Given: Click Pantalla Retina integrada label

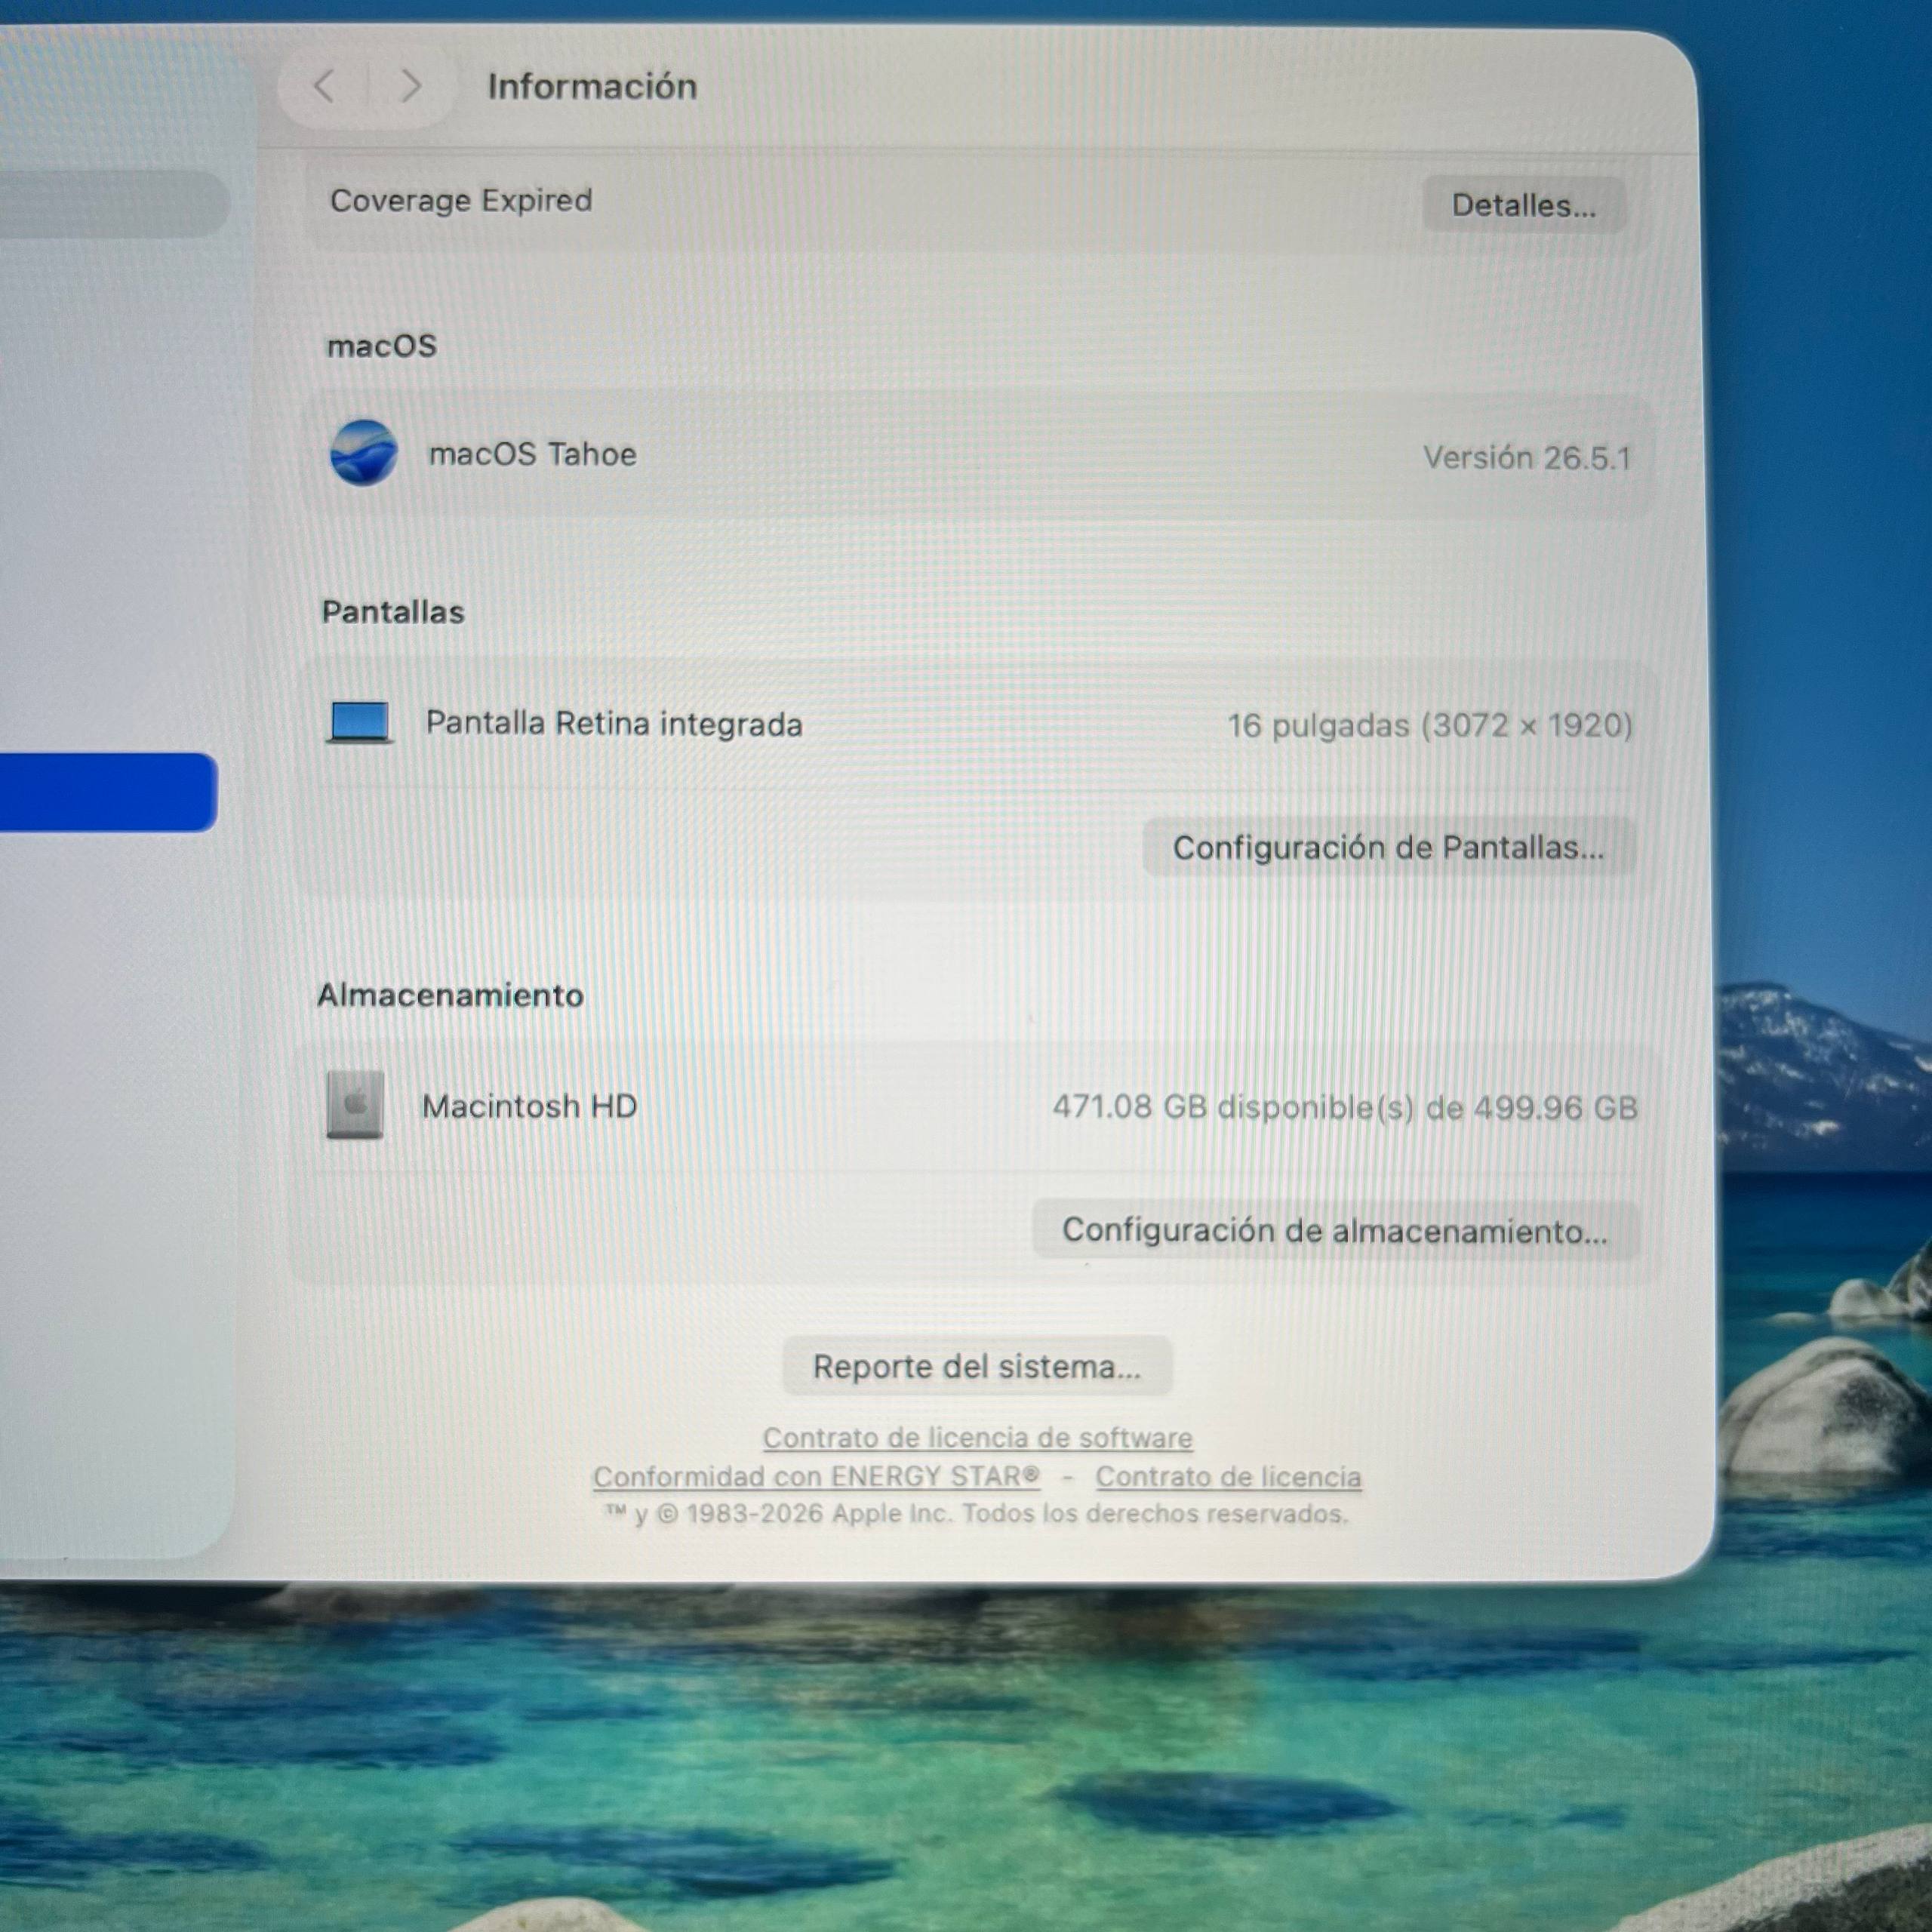Looking at the screenshot, I should point(614,724).
